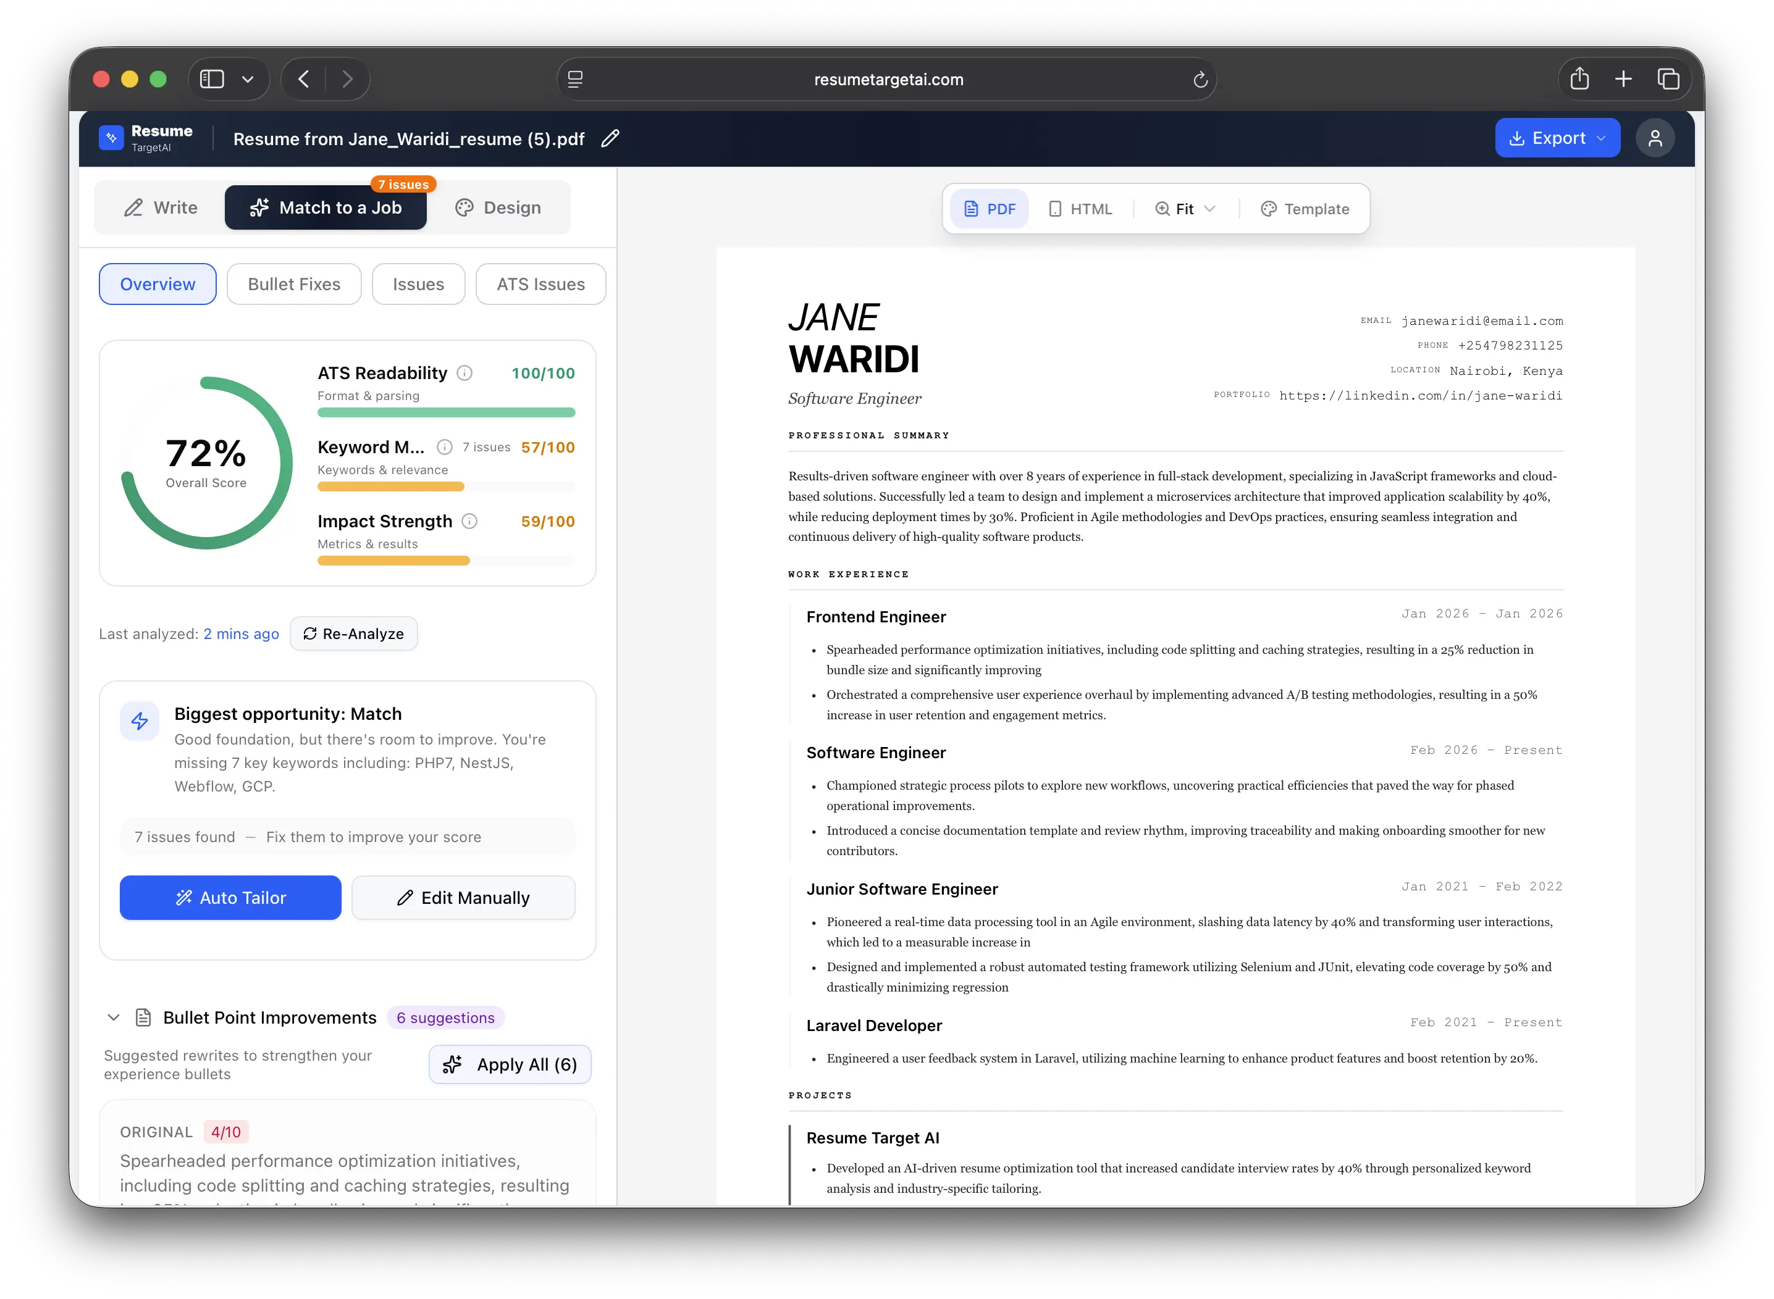Collapse the Bullet Point Improvements section

113,1017
